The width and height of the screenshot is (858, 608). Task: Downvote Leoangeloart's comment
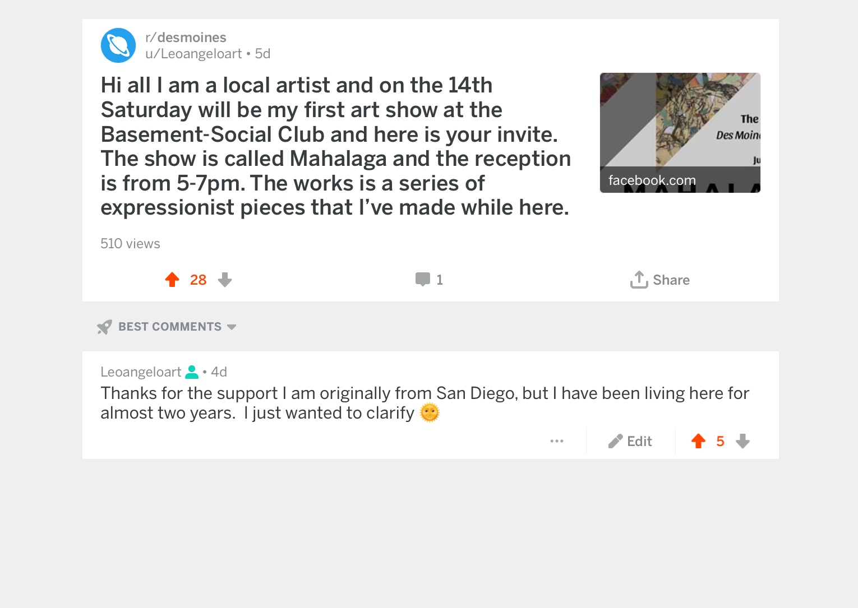[742, 441]
